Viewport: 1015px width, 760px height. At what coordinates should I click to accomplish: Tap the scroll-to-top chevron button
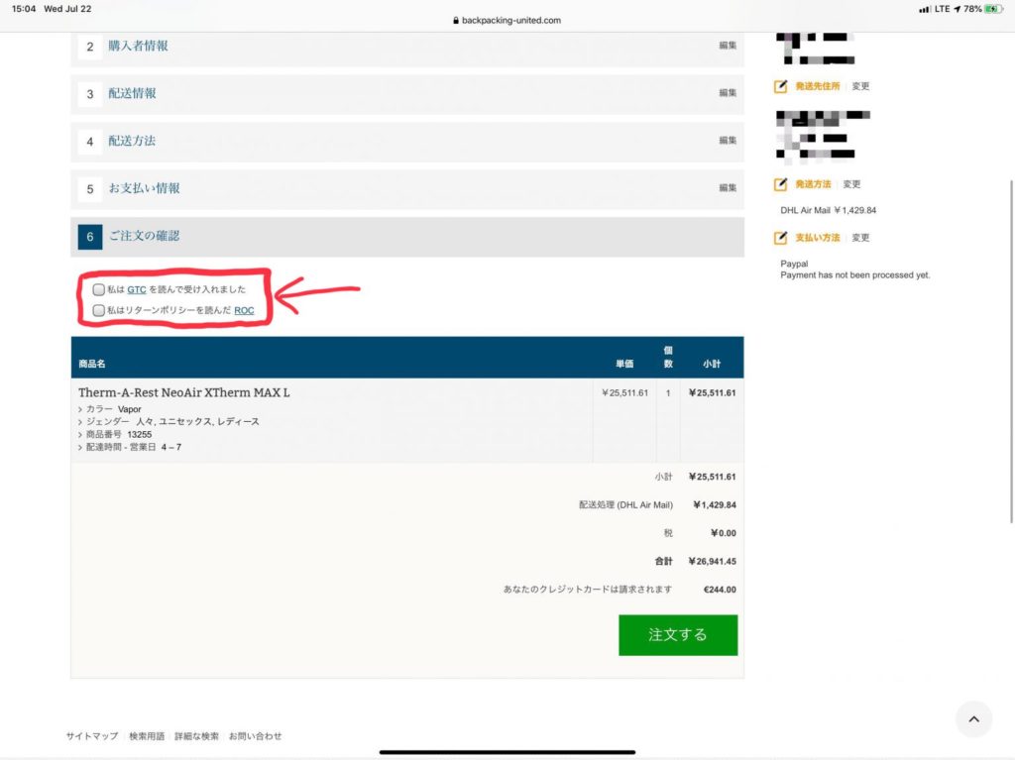pyautogui.click(x=973, y=718)
